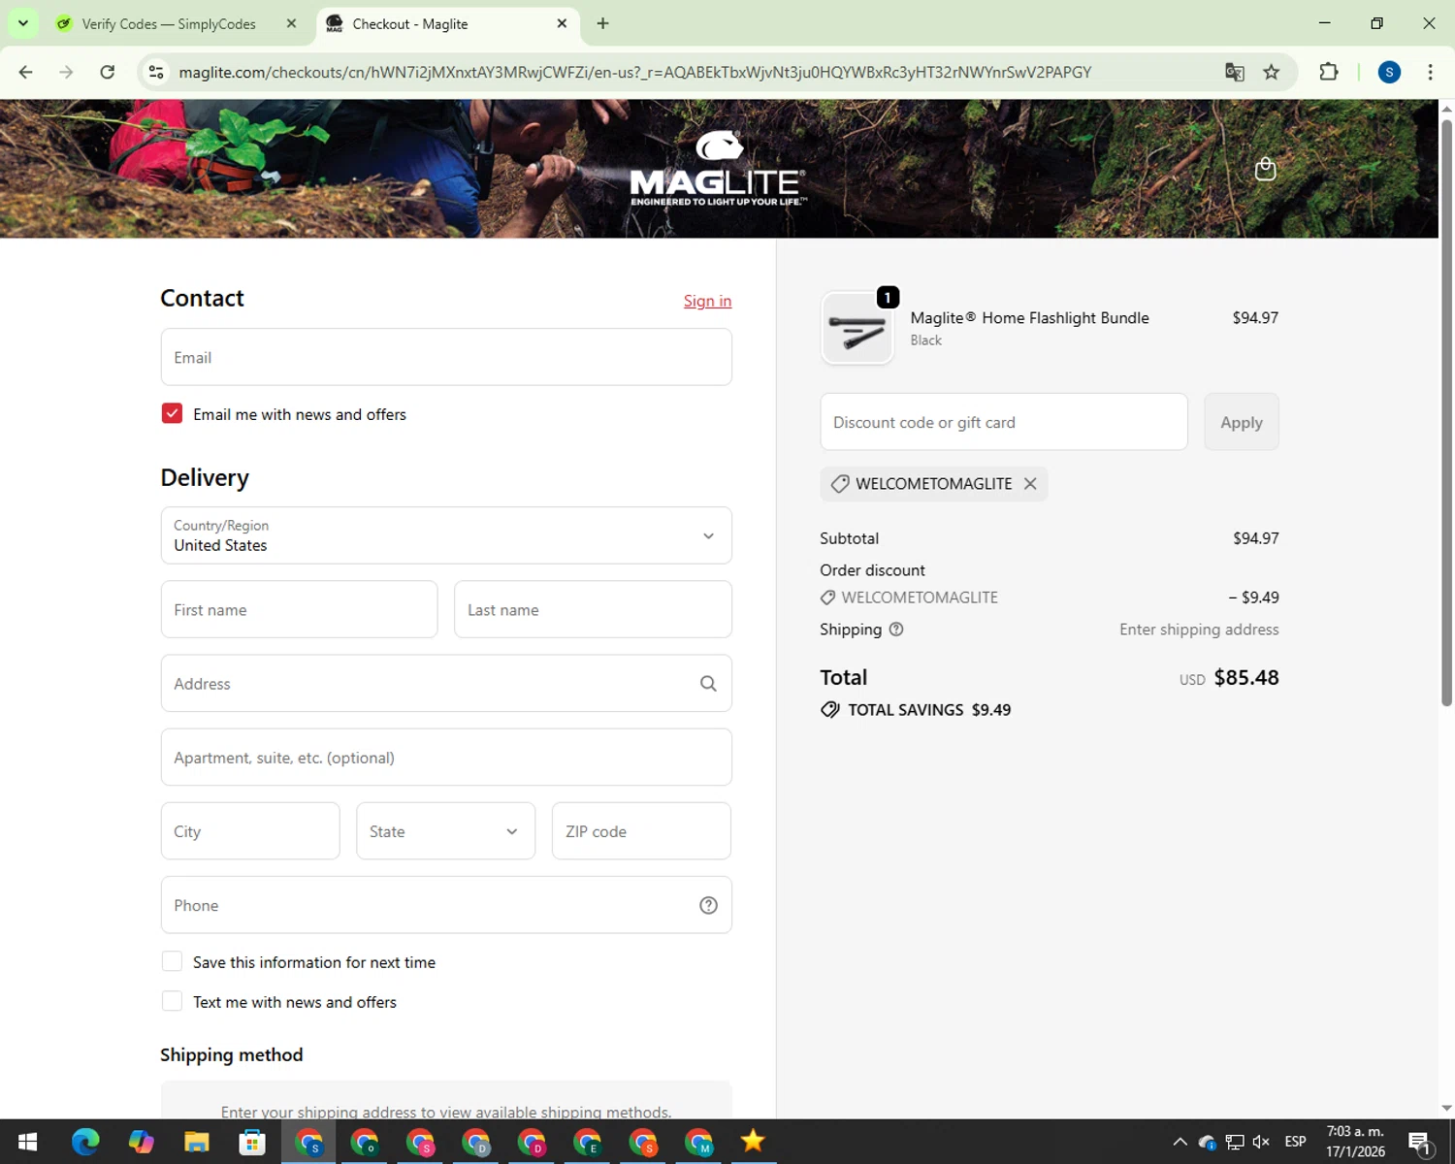
Task: Open Copilot from the taskbar
Action: (142, 1142)
